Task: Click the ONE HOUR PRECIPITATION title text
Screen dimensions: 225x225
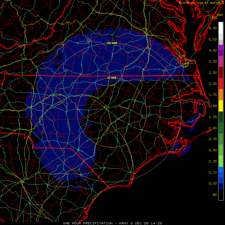Action: 88,223
